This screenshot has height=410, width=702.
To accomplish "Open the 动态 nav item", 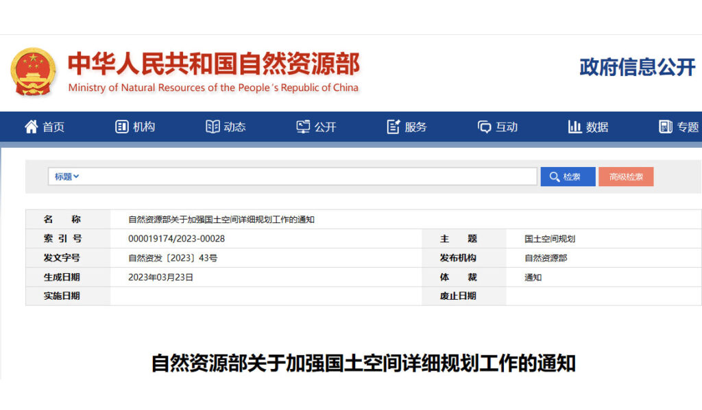I will tap(226, 127).
